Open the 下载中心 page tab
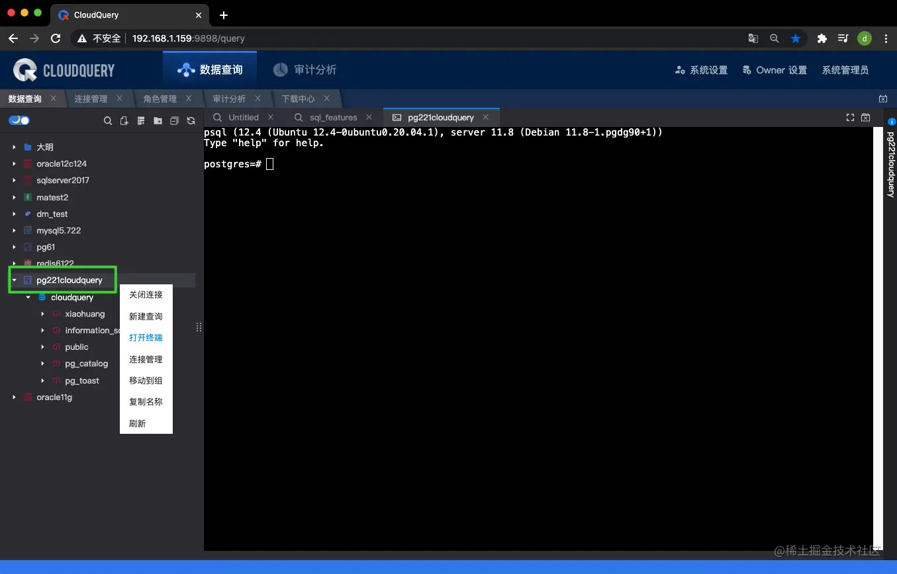The width and height of the screenshot is (897, 574). pyautogui.click(x=298, y=99)
